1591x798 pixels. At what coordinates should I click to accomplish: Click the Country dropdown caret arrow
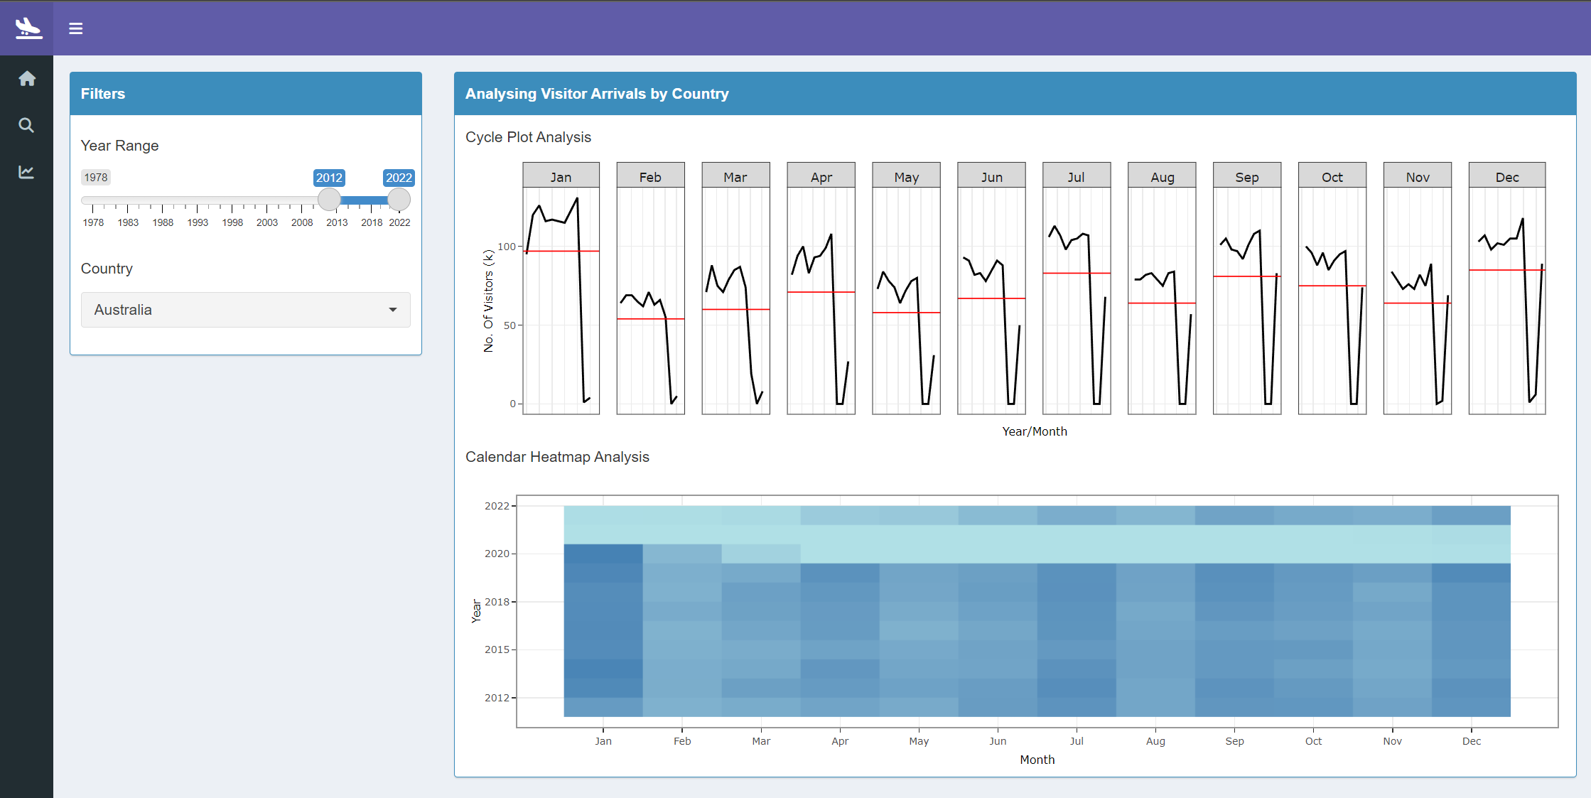(393, 310)
